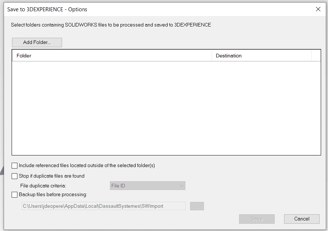This screenshot has width=328, height=231.
Task: Turn on "Backup files before processing"
Action: point(15,194)
